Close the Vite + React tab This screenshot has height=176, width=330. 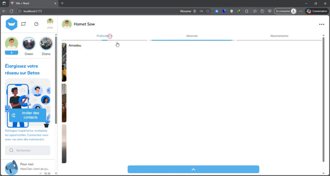pyautogui.click(x=55, y=3)
